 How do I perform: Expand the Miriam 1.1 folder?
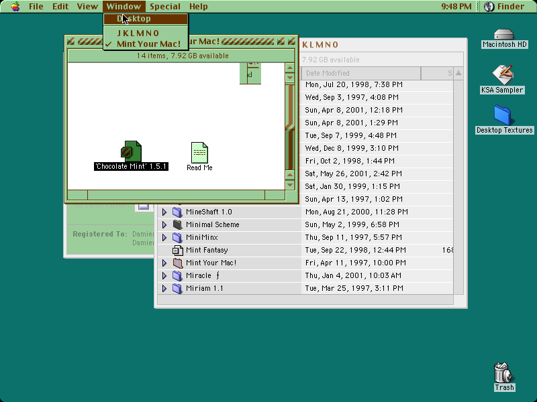click(x=164, y=288)
